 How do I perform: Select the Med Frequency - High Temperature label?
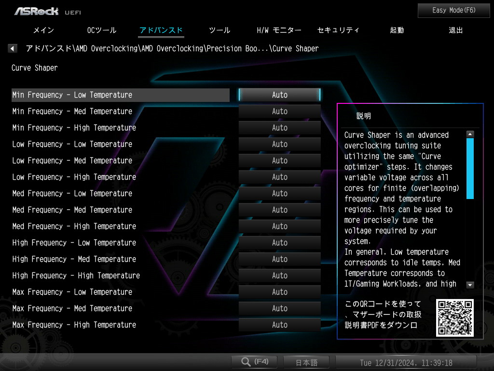74,226
